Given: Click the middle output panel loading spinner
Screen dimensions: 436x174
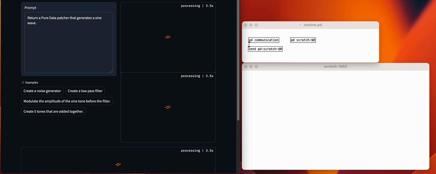Looking at the screenshot, I should click(168, 107).
